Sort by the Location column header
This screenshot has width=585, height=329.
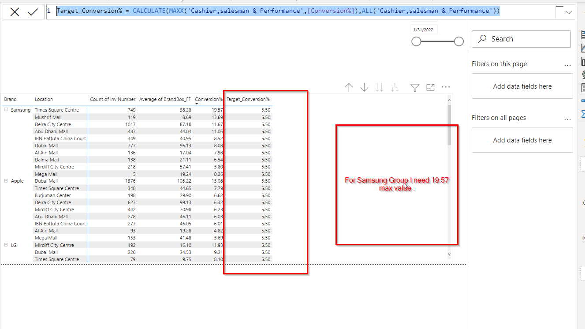coord(44,99)
